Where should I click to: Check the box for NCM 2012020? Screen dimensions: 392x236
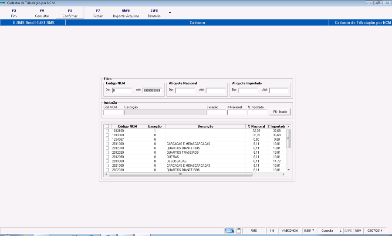107,152
